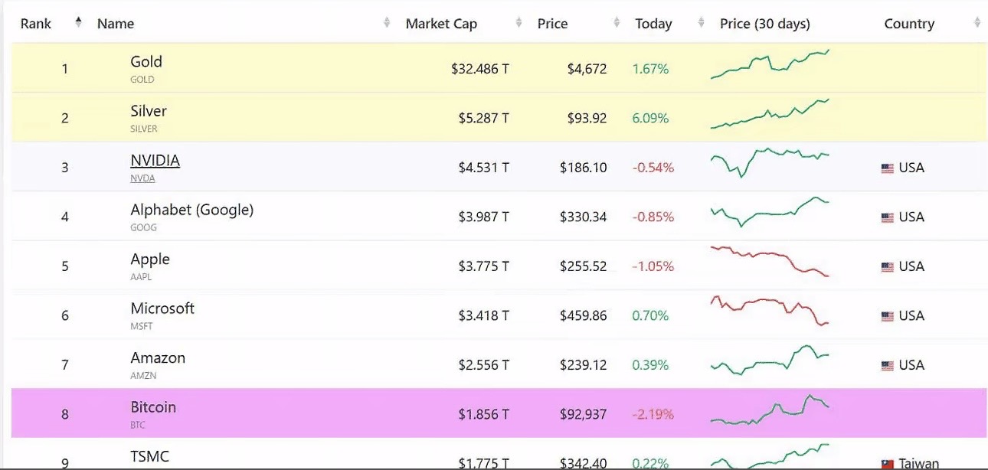Click the USA flag icon in NVIDIA row
The width and height of the screenshot is (988, 470).
pyautogui.click(x=887, y=168)
